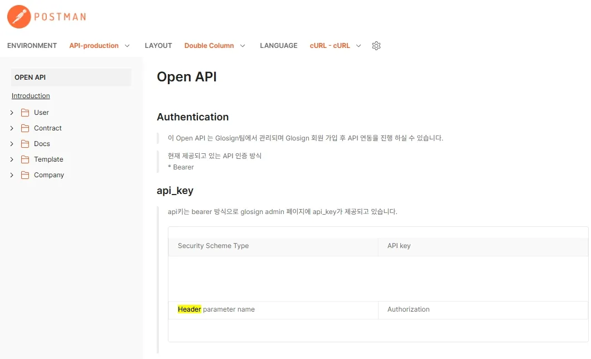Open the cURL language dropdown

[x=359, y=46]
